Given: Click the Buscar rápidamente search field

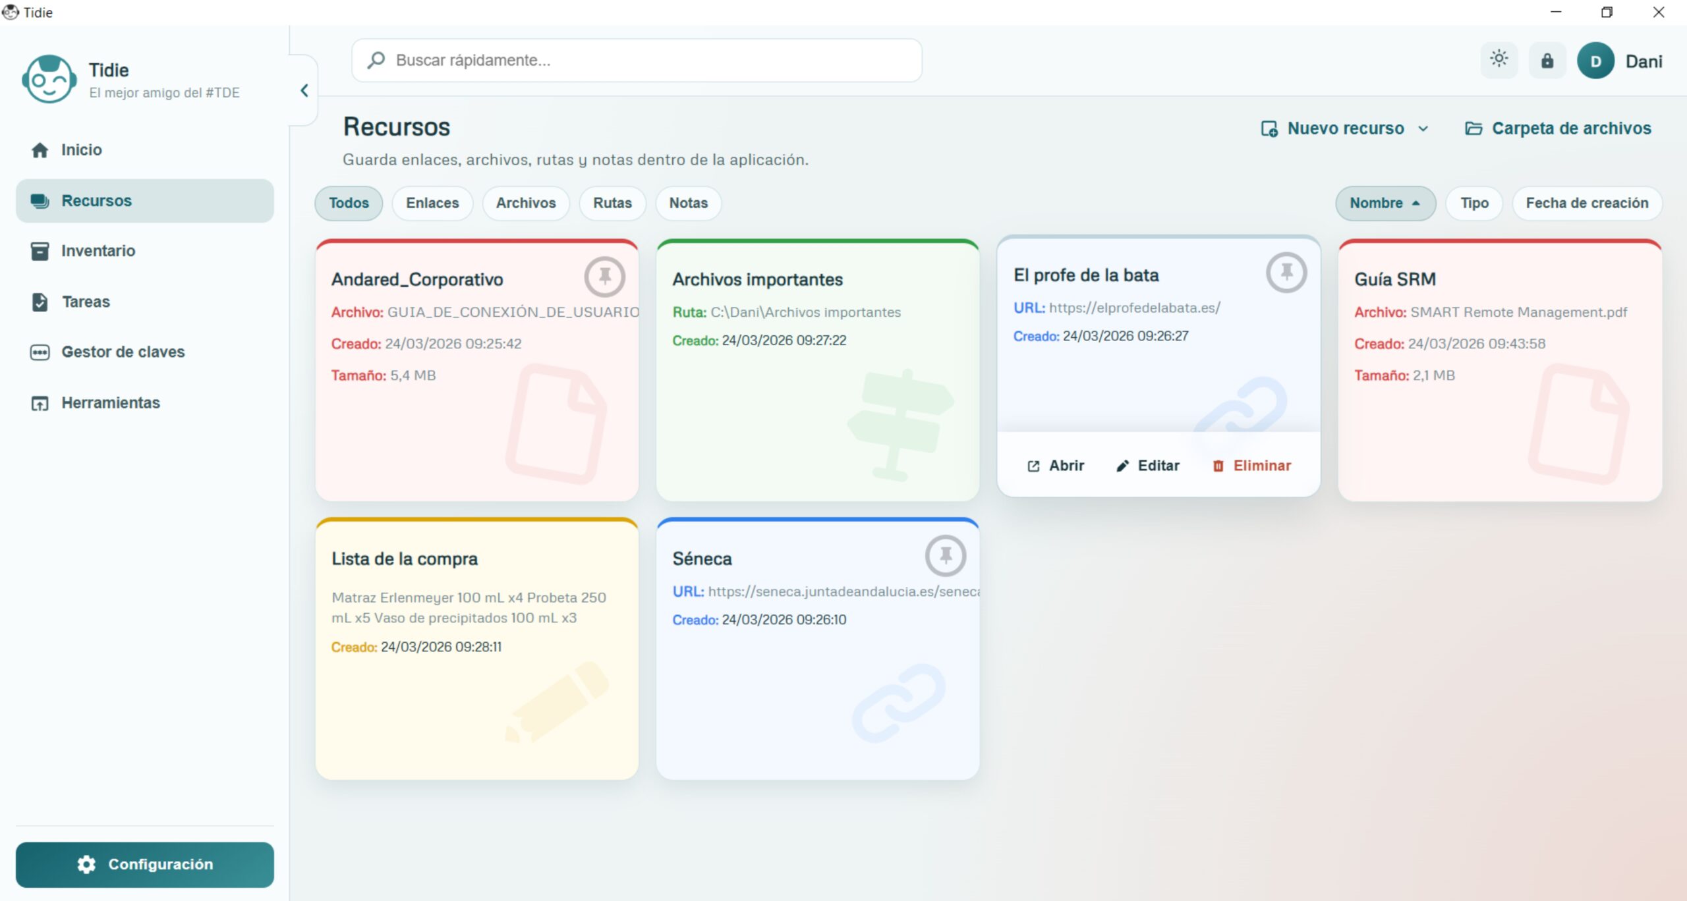Looking at the screenshot, I should pos(637,61).
